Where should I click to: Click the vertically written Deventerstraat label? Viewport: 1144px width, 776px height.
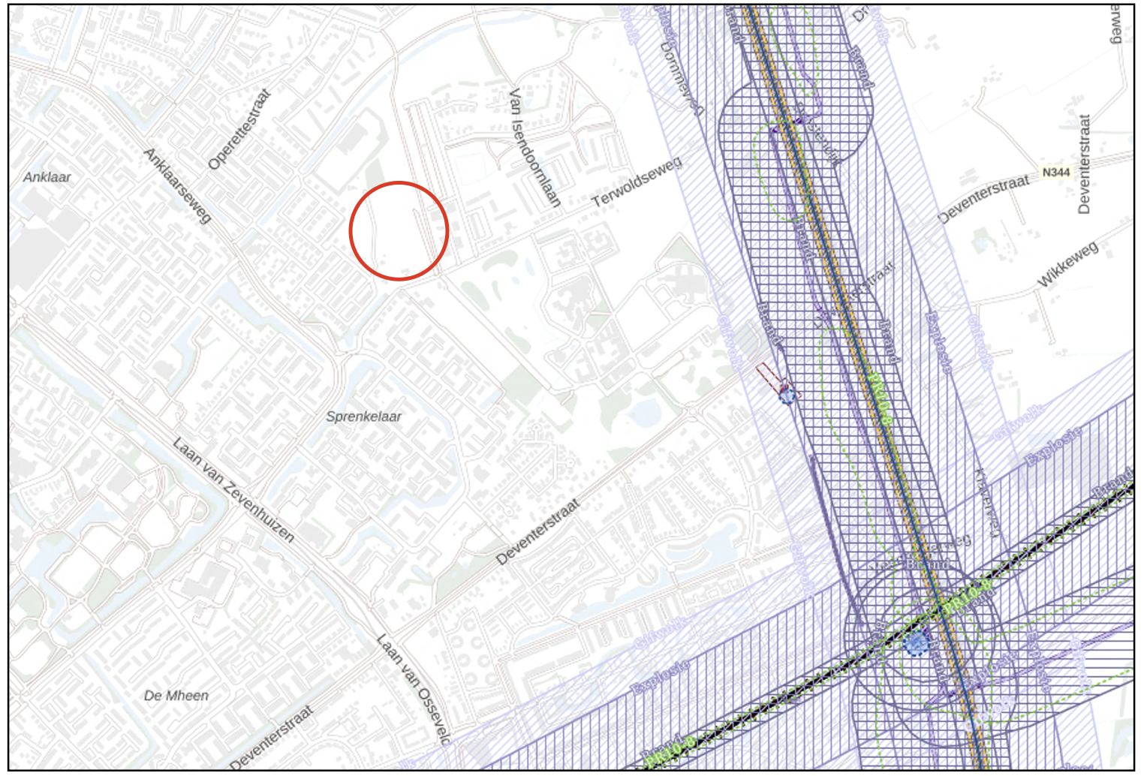(x=1083, y=164)
